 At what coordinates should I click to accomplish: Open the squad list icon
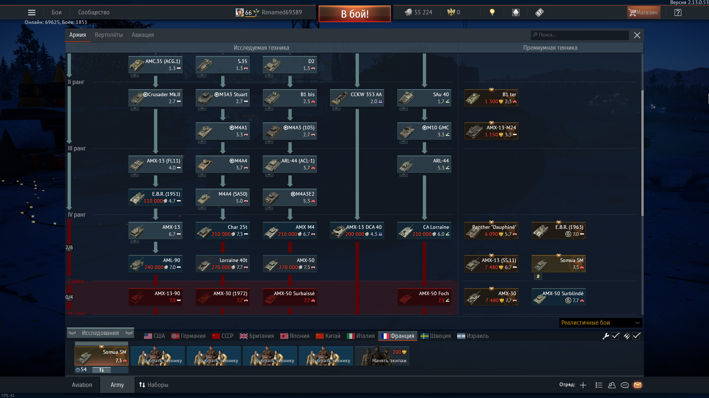pyautogui.click(x=599, y=385)
